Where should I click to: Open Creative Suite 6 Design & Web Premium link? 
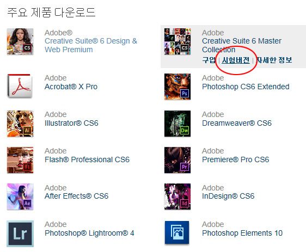coord(91,45)
